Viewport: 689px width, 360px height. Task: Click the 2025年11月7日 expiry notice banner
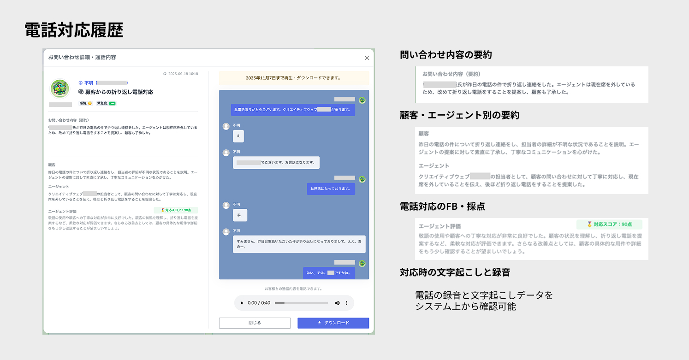click(x=294, y=78)
